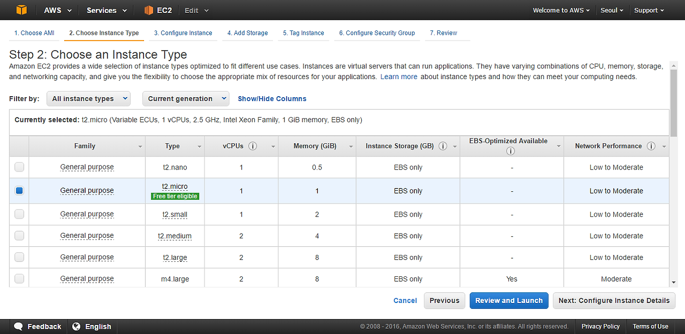This screenshot has width=685, height=334.
Task: Click the Network Performance info icon
Action: click(x=651, y=146)
